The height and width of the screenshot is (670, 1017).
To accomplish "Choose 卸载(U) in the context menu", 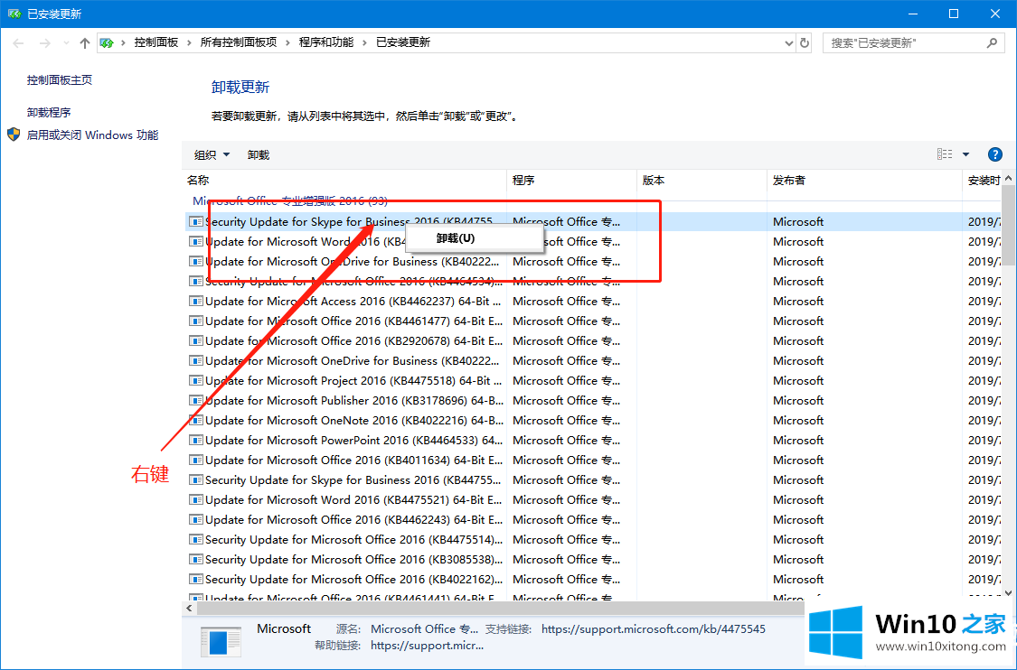I will (x=474, y=238).
